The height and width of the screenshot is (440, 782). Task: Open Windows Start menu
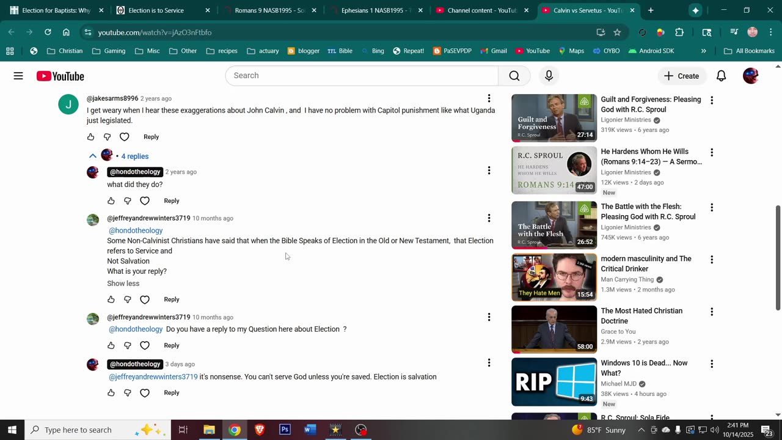pos(12,430)
